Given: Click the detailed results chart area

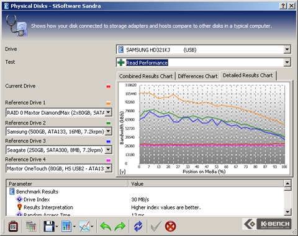Looking at the screenshot, I should [204, 128].
